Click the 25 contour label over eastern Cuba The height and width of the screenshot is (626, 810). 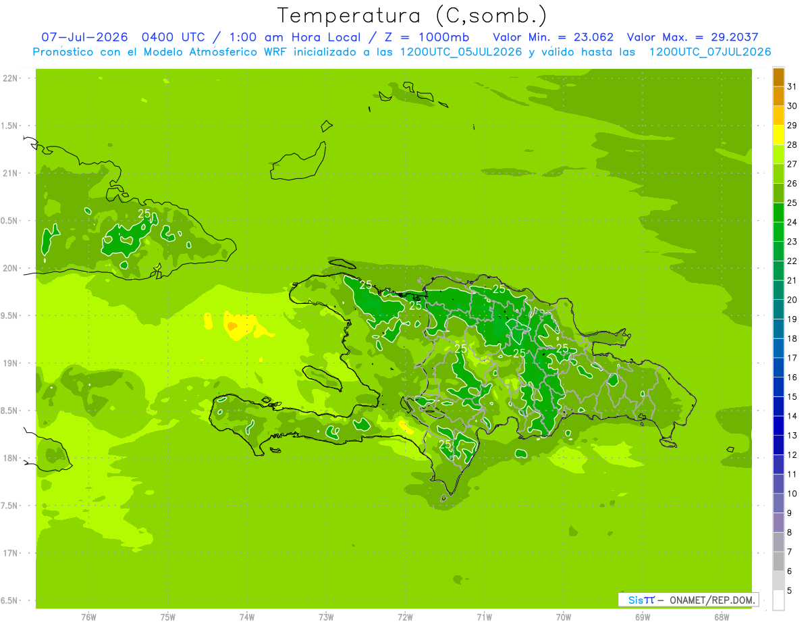144,213
